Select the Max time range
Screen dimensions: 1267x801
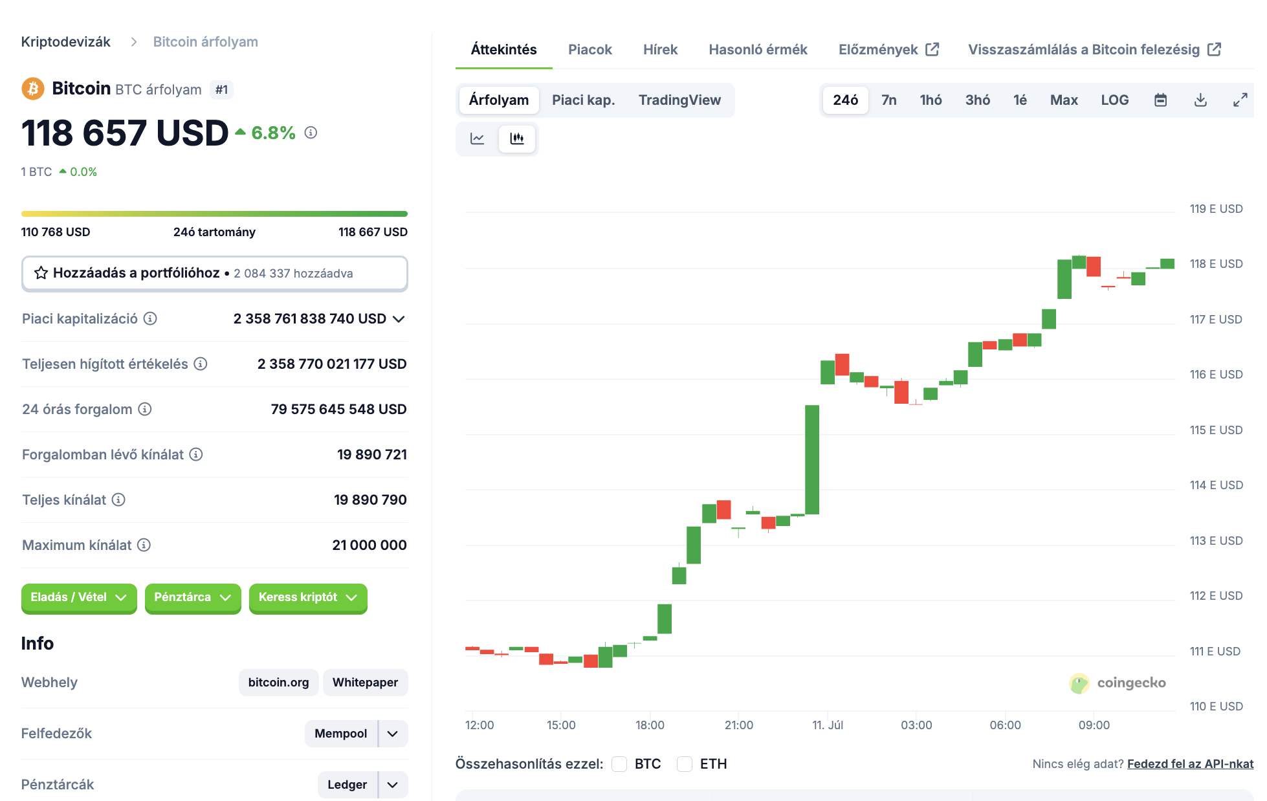pyautogui.click(x=1064, y=100)
